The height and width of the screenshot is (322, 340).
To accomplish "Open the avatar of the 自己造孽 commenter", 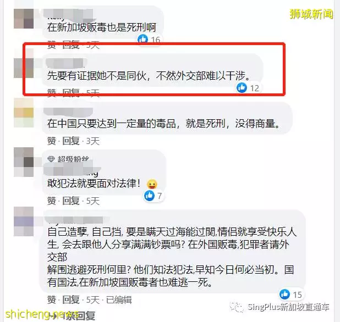I will [24, 221].
